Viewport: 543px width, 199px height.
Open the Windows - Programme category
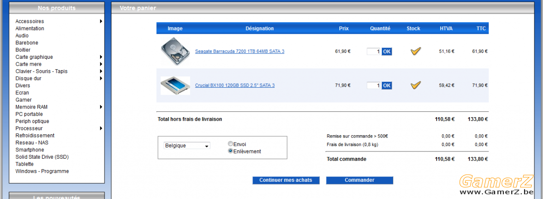(x=42, y=171)
